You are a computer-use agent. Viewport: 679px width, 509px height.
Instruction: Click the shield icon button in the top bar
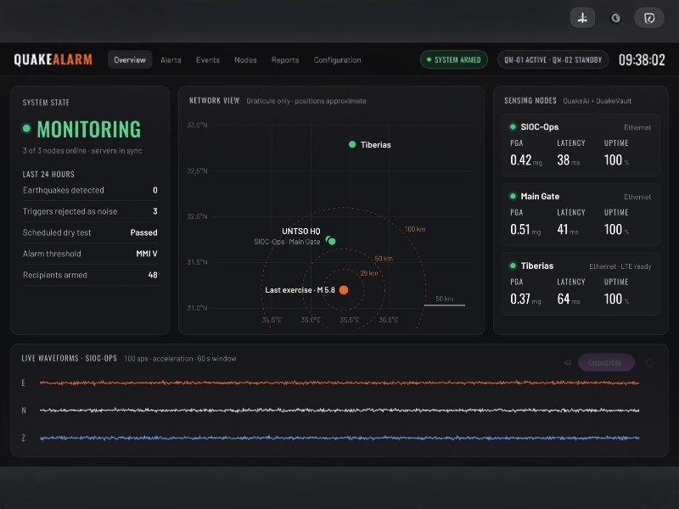(649, 18)
